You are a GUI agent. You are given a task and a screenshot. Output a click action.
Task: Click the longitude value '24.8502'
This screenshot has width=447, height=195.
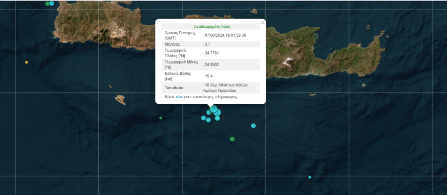click(x=212, y=65)
